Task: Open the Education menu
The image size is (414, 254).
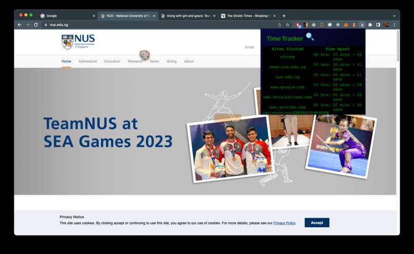Action: coord(112,61)
